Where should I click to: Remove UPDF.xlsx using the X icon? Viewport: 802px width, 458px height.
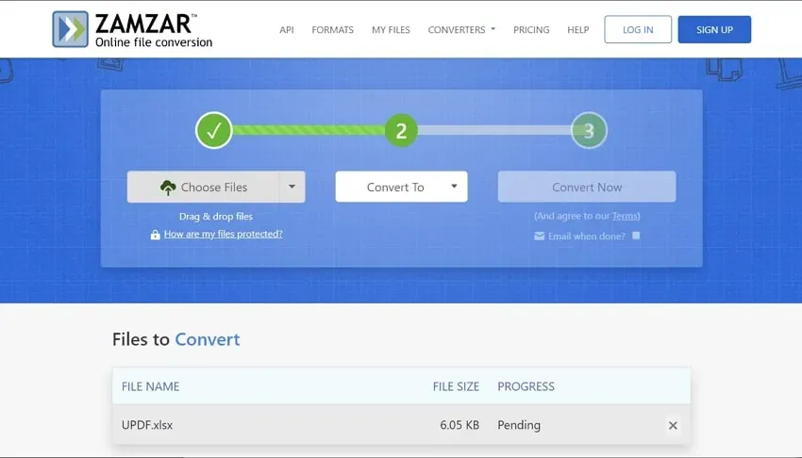pyautogui.click(x=673, y=425)
